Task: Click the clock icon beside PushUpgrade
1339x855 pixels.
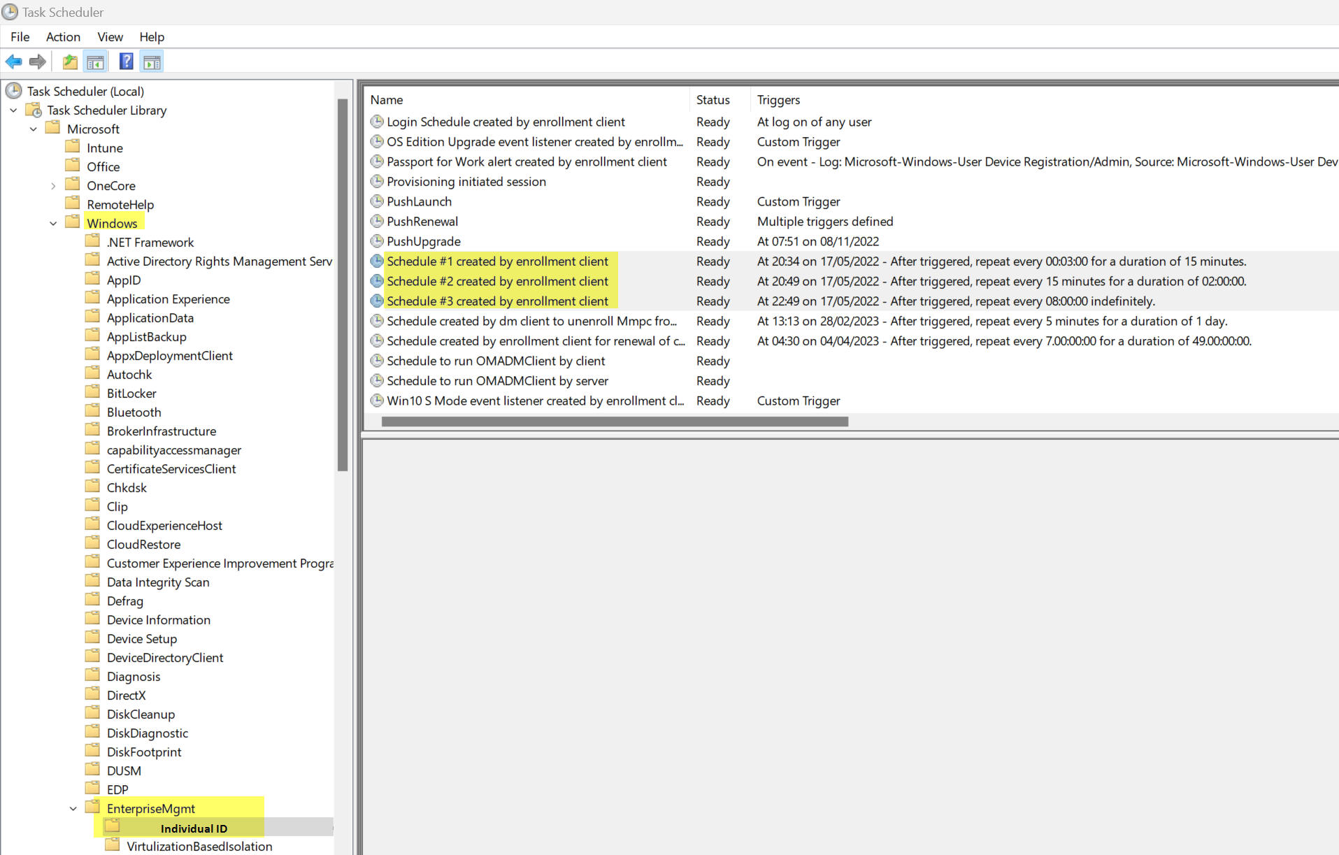Action: (x=377, y=241)
